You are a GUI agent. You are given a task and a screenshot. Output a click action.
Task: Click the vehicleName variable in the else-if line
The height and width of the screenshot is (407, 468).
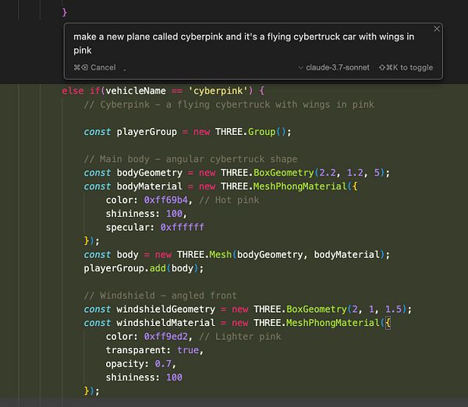click(x=136, y=90)
